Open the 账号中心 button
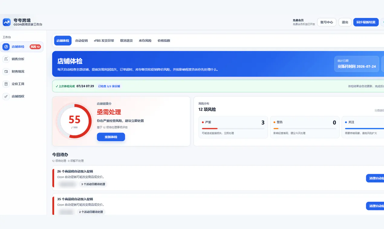Viewport: 384px width, 229px height. tap(327, 22)
